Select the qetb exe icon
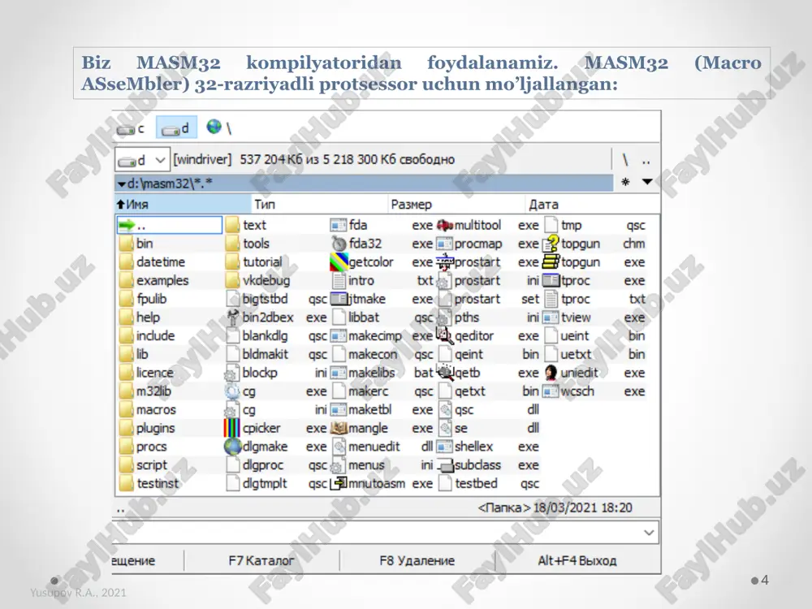Screen dimensions: 812x609 445,373
